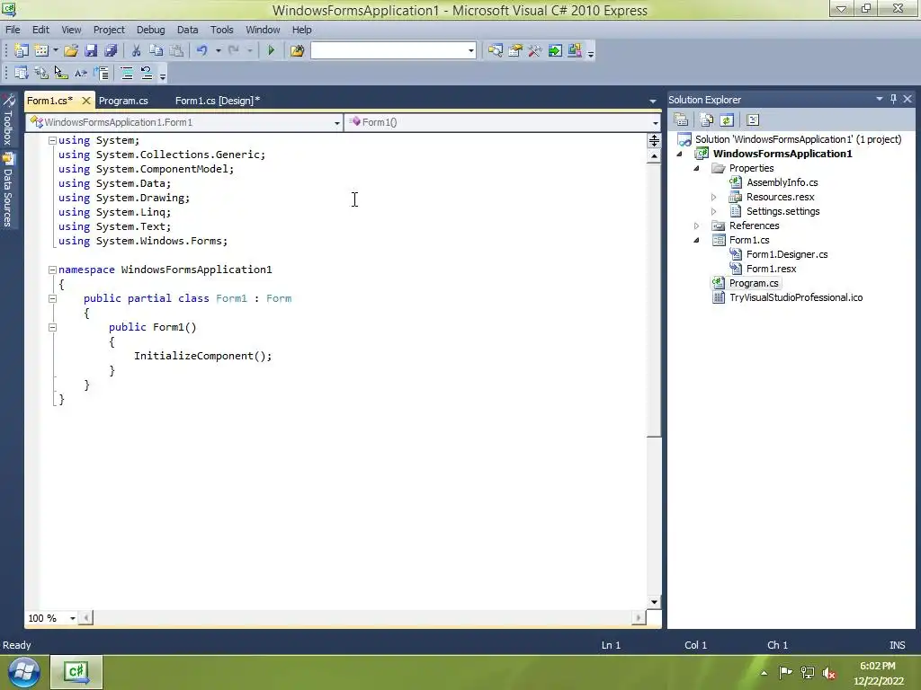The image size is (921, 690).
Task: Open the Toolbox side panel
Action: pyautogui.click(x=7, y=119)
